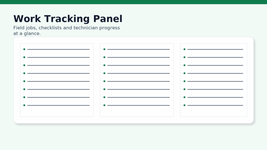This screenshot has height=150, width=267.
Task: Click the first bullet dot in right card
Action: coord(184,49)
